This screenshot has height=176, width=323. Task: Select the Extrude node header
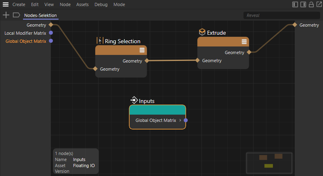click(223, 42)
